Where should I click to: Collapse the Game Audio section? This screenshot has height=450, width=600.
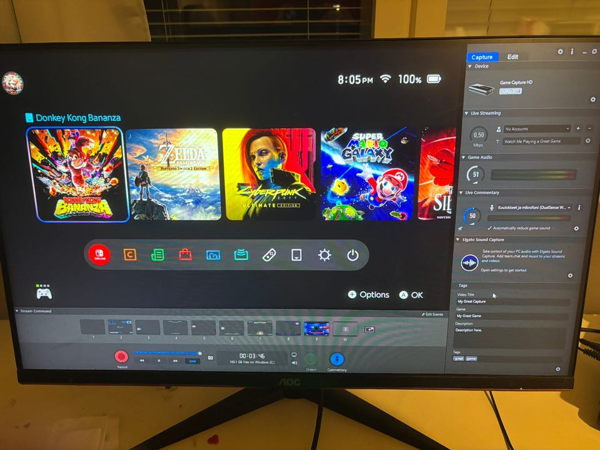pyautogui.click(x=463, y=157)
